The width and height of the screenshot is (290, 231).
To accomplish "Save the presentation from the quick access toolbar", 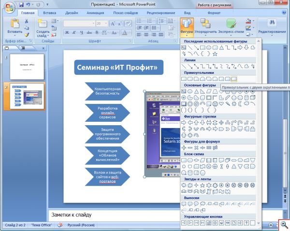I will 21,5.
